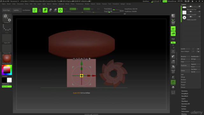Expand the Surface subpalette
Image resolution: width=204 pixels, height=115 pixels.
pos(184,109)
